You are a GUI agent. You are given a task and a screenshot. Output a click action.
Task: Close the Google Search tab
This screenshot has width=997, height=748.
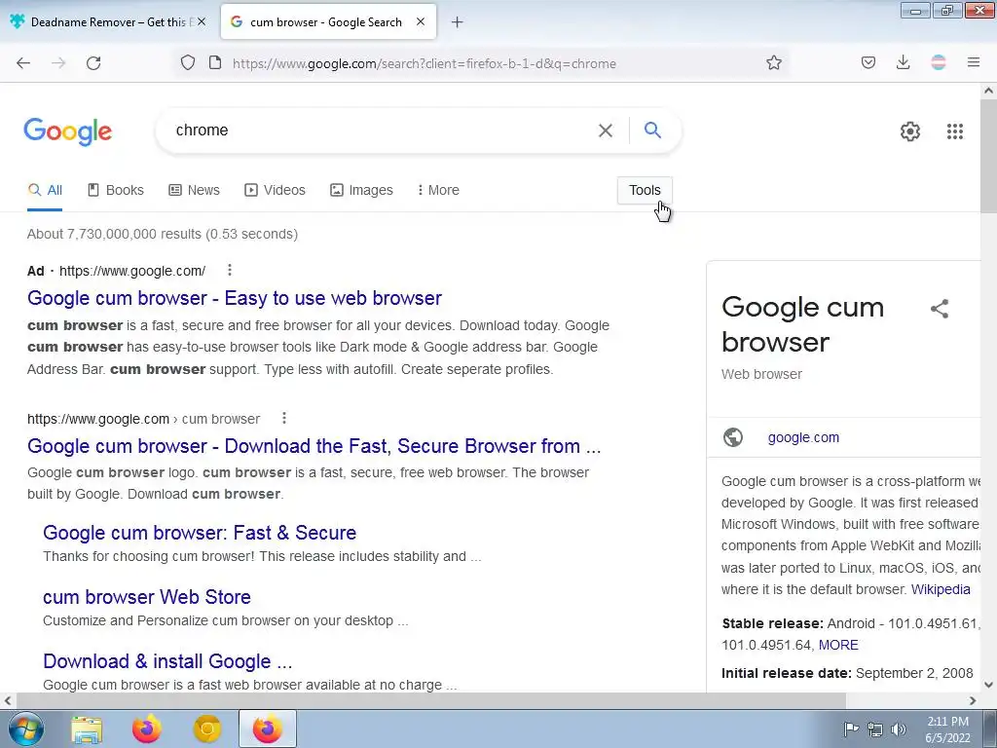(x=421, y=22)
